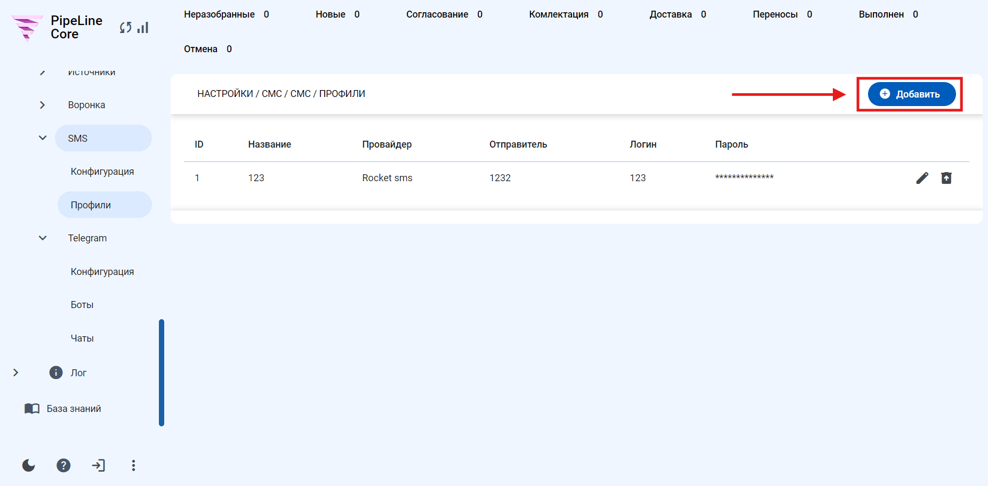Click the sync refresh arrows icon
This screenshot has width=988, height=486.
click(126, 28)
